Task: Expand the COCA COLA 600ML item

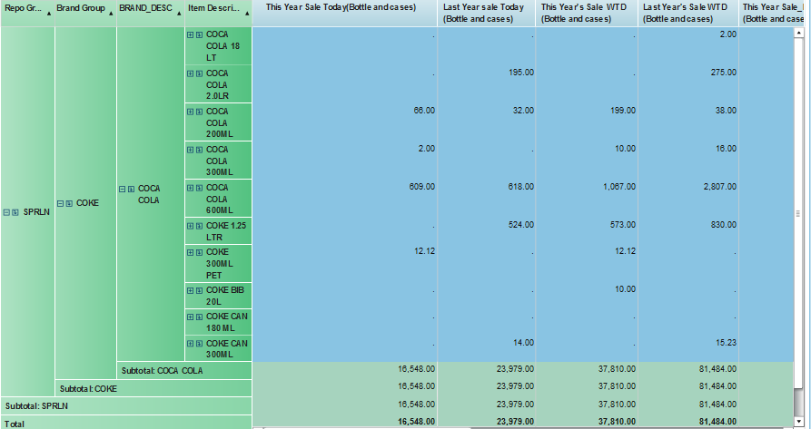Action: (191, 188)
